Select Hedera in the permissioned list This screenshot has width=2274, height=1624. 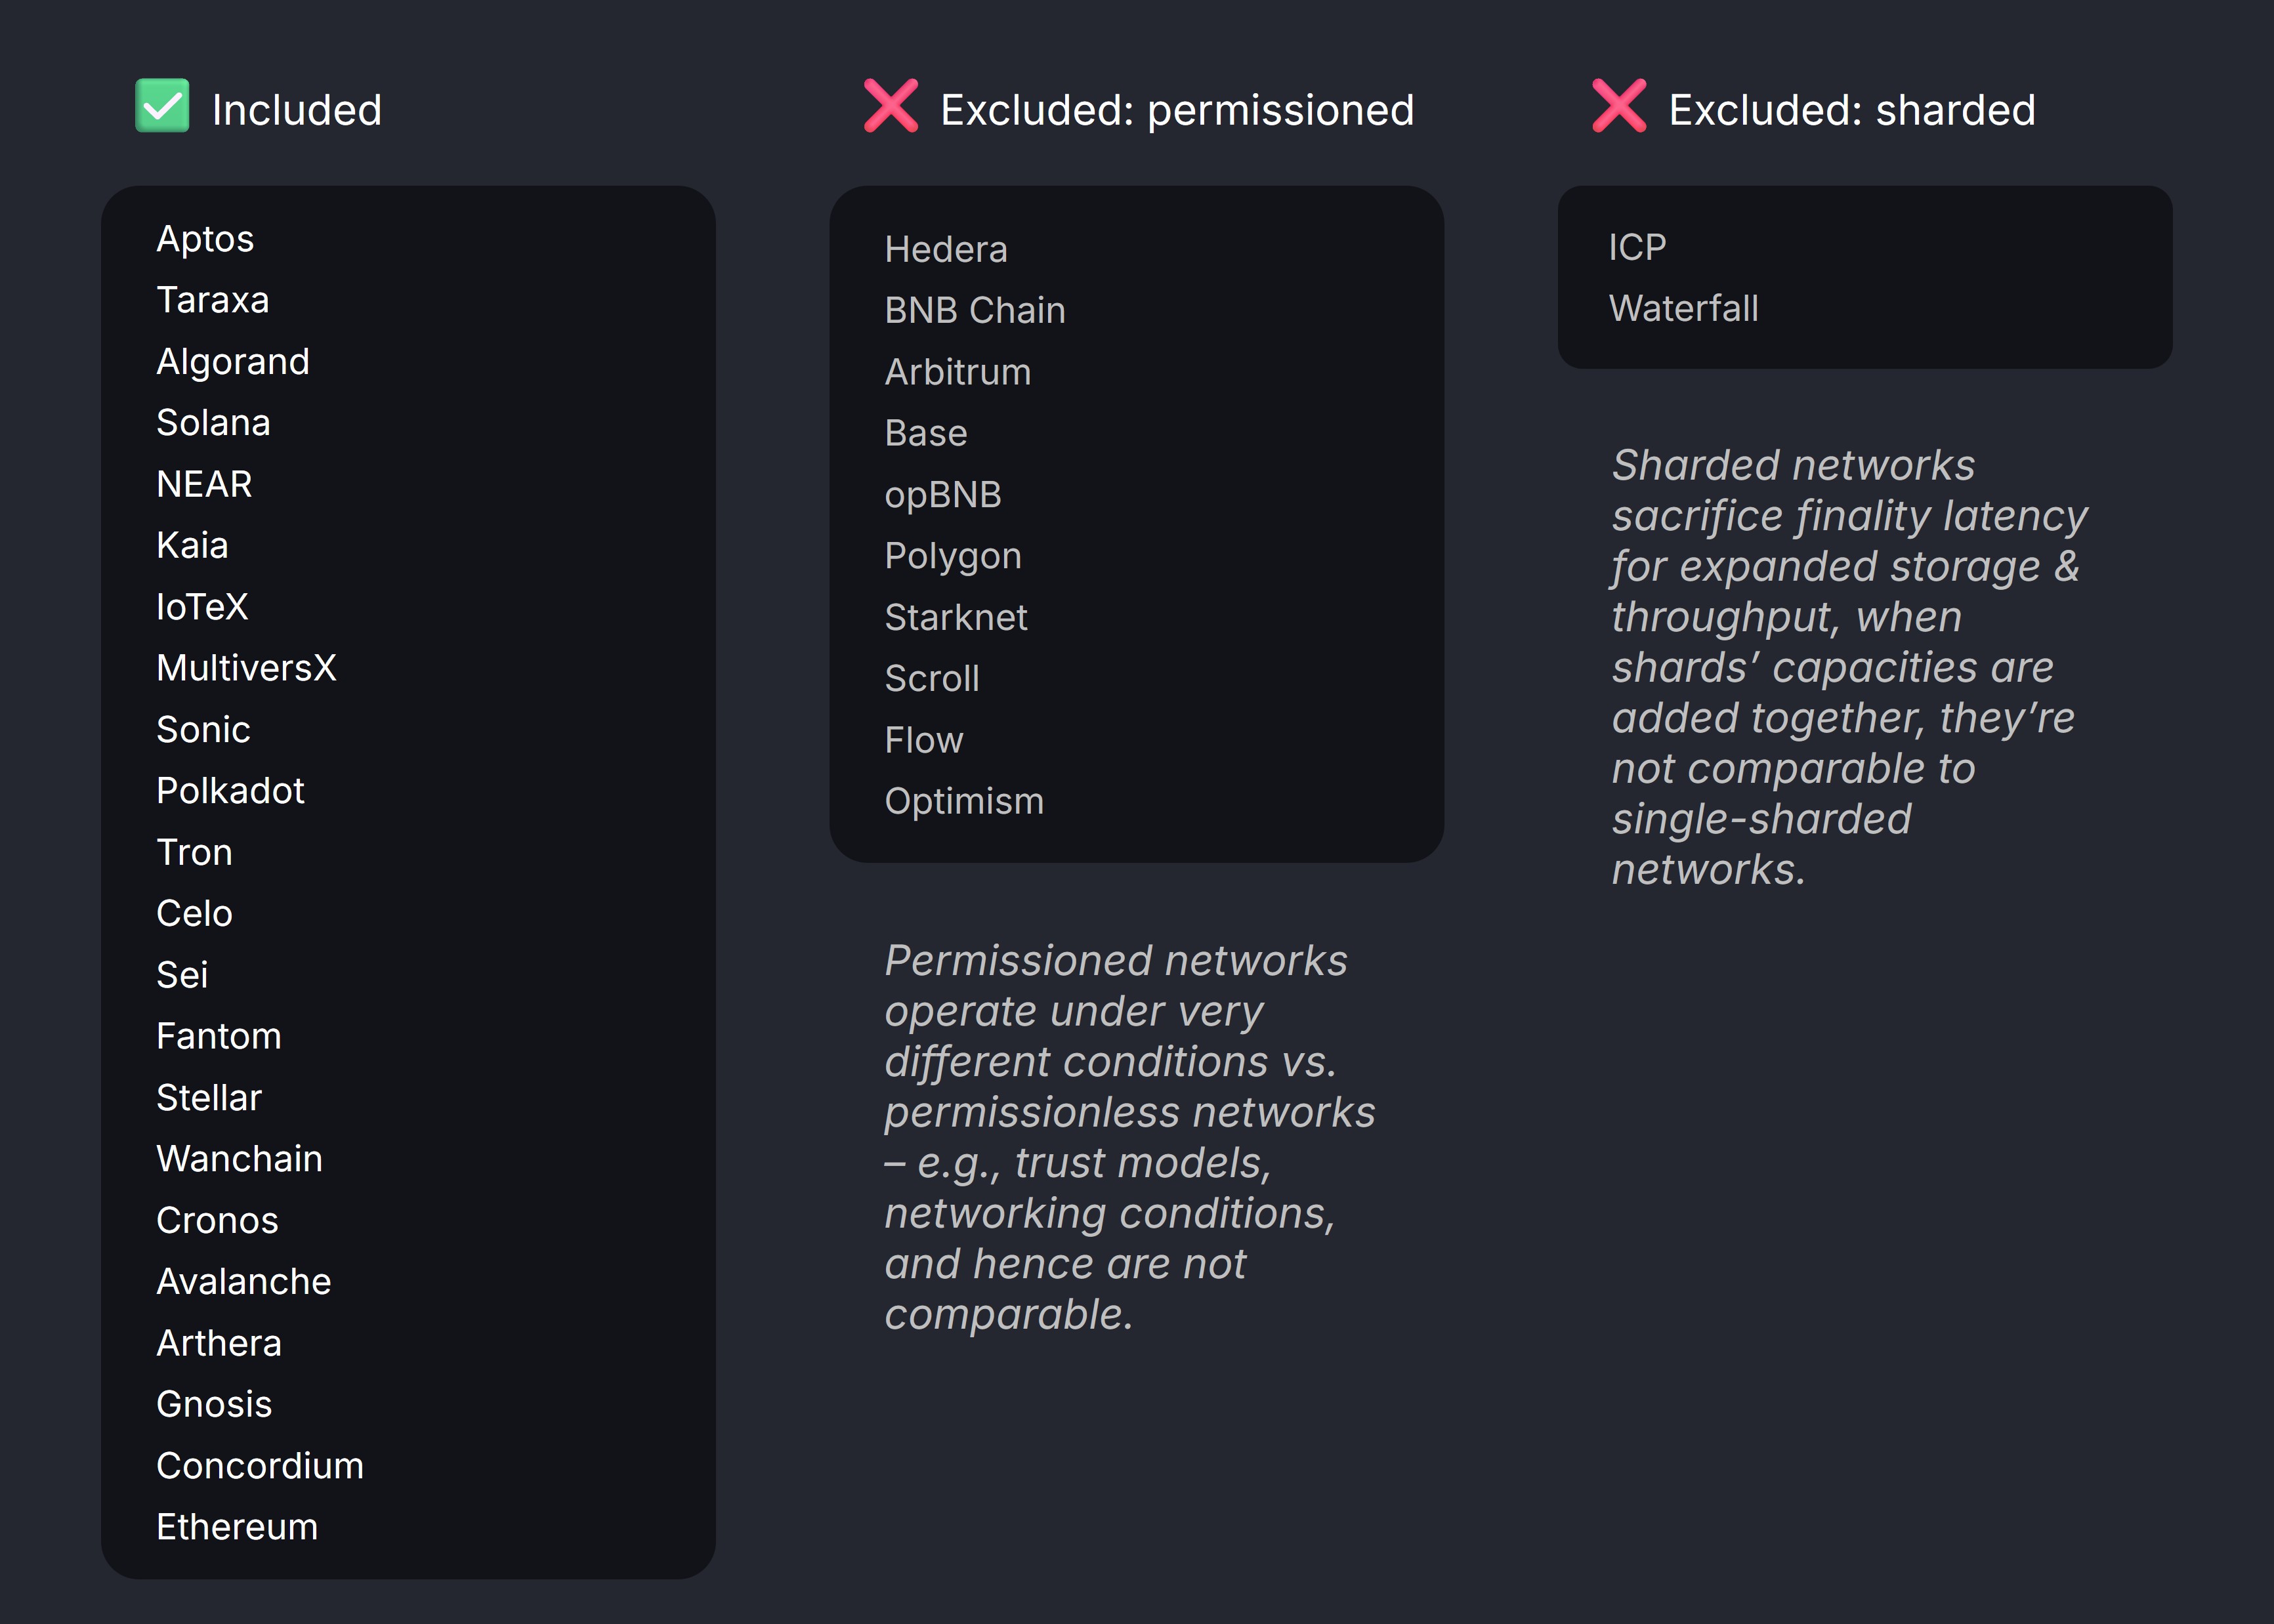click(x=946, y=249)
